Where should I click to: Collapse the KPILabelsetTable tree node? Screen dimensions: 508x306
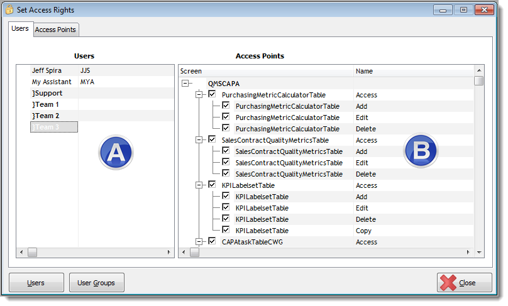[199, 185]
